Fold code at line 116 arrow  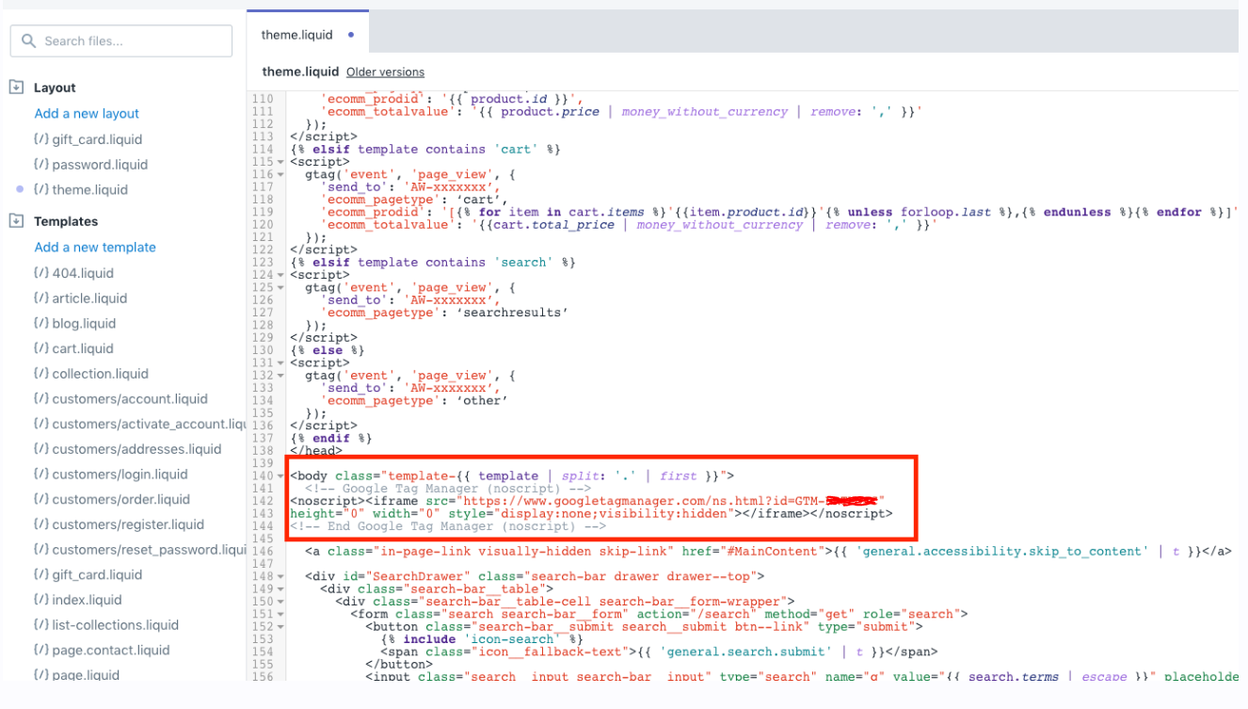click(281, 174)
